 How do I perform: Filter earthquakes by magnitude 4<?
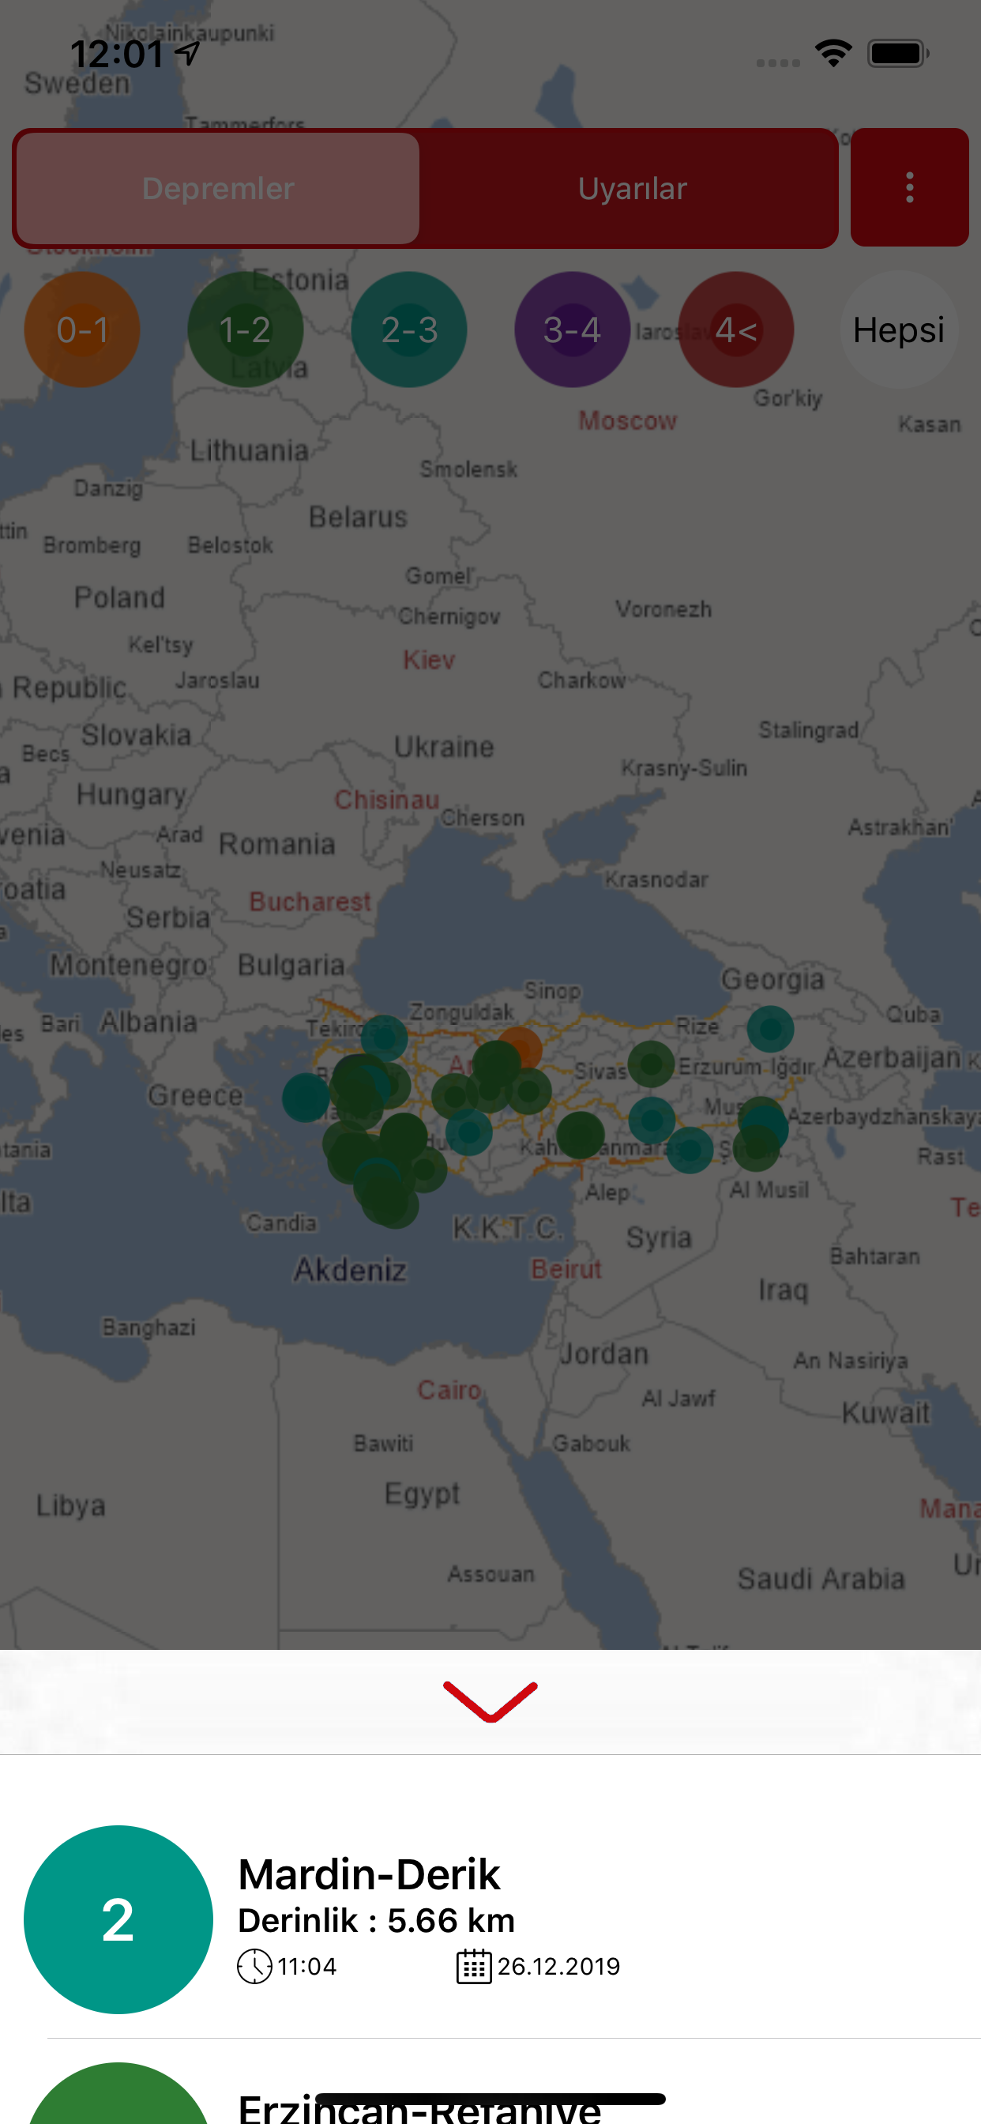736,330
